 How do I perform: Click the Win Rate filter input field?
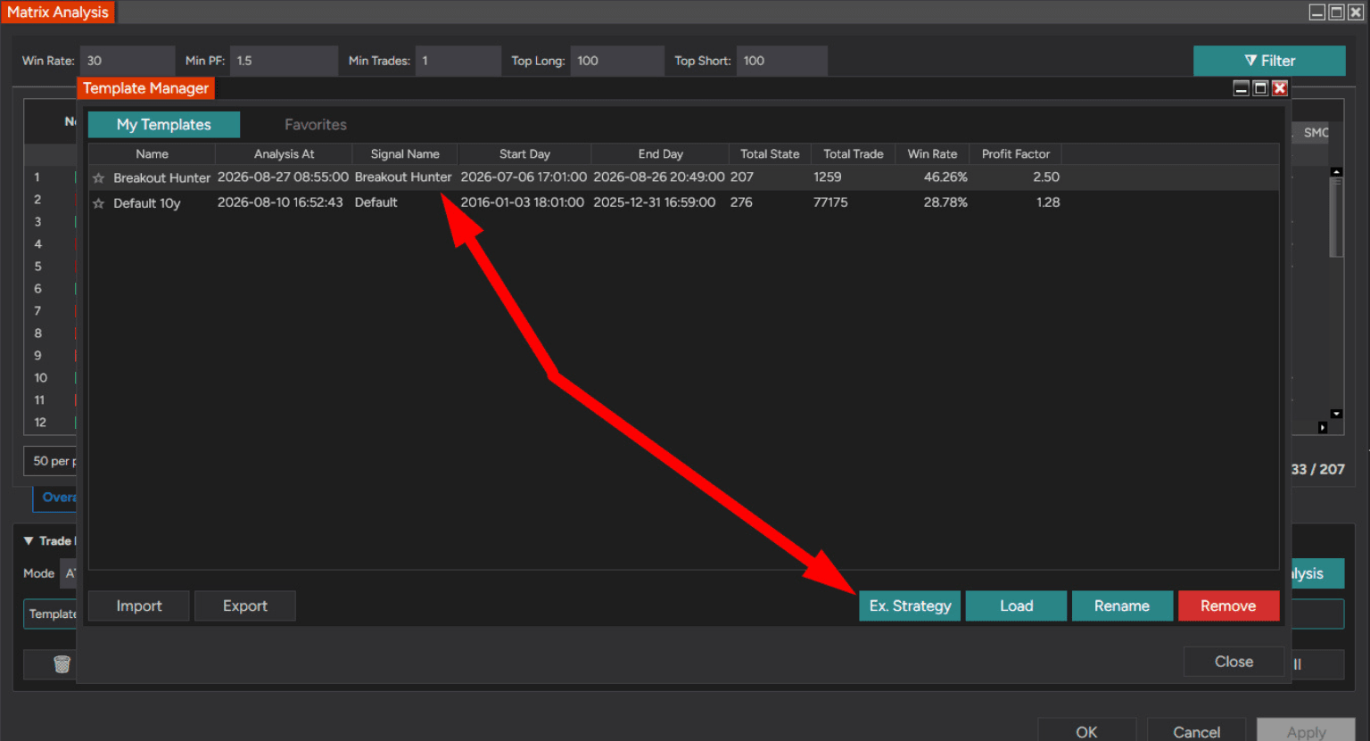pos(128,61)
